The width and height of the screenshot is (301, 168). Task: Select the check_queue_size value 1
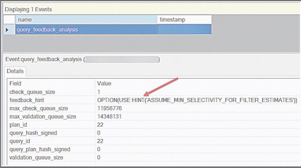pos(99,92)
